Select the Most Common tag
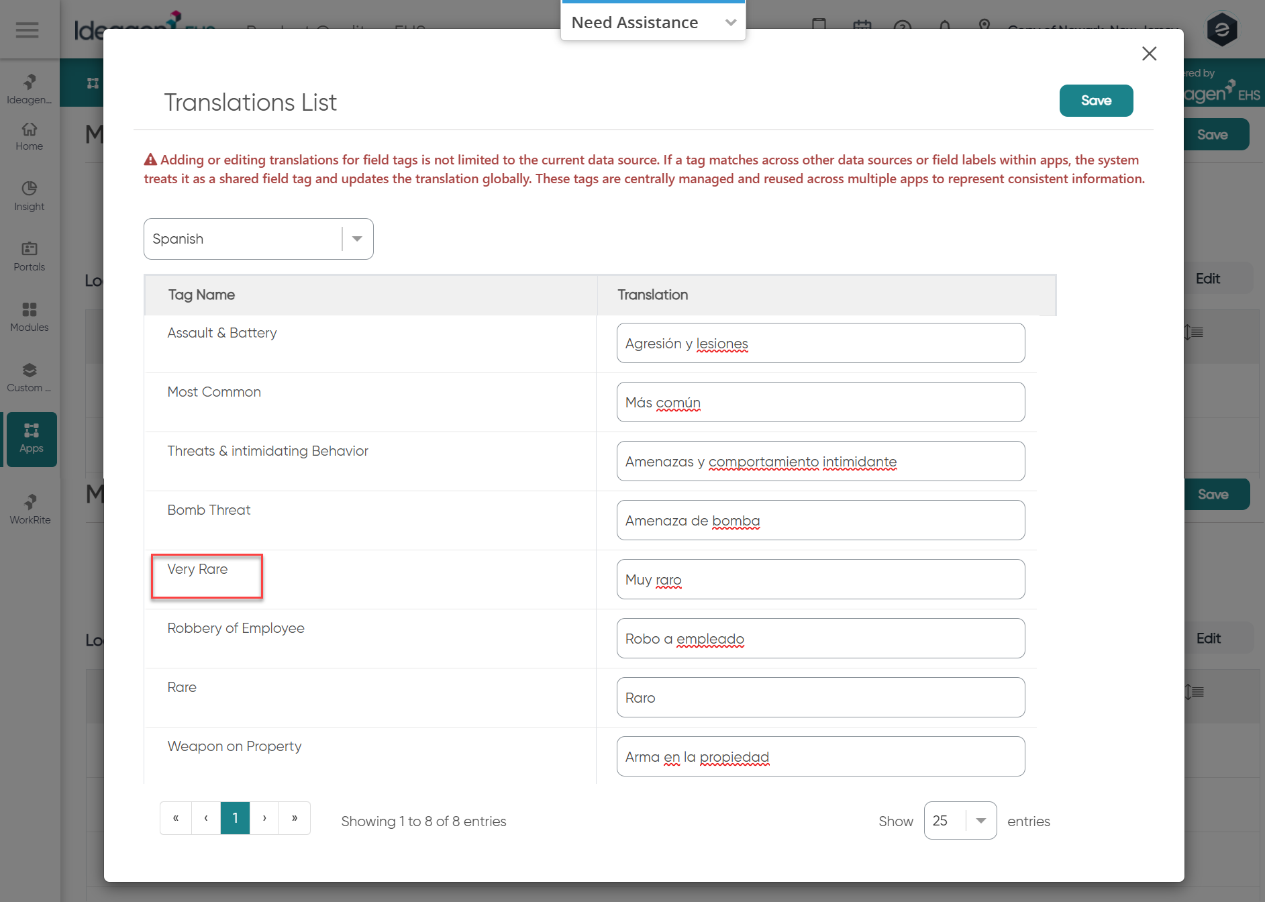 (214, 392)
